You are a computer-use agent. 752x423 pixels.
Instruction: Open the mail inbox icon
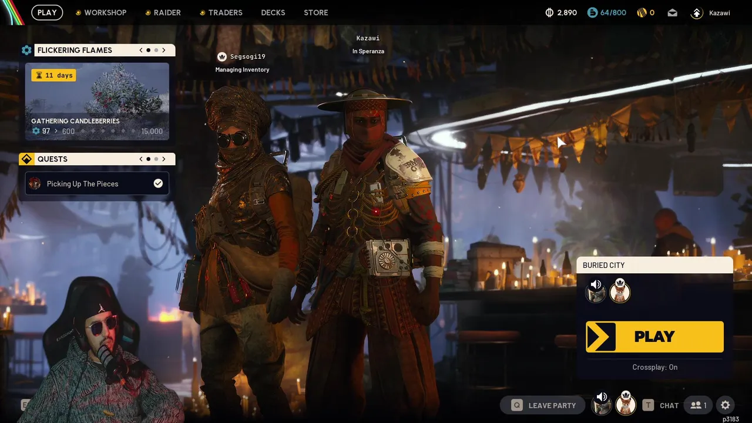[672, 12]
